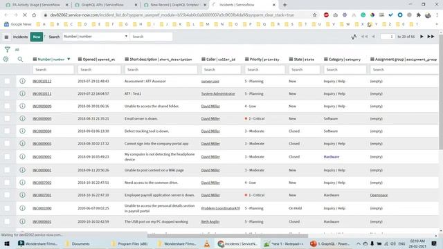Preview record INC0009004 info icon
Viewport: 443px width, 249px height.
22,131
